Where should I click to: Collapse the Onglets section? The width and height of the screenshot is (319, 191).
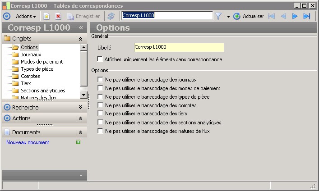point(81,39)
